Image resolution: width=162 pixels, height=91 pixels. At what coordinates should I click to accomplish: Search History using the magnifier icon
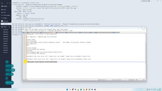click(x=9, y=27)
